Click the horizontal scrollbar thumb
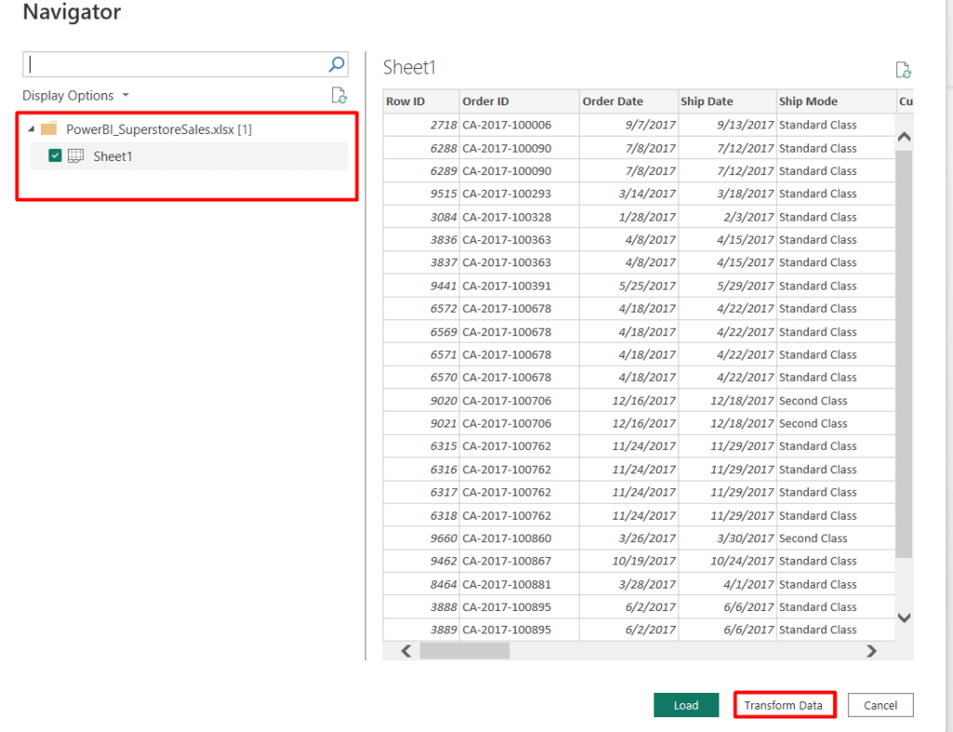This screenshot has width=953, height=732. click(464, 651)
